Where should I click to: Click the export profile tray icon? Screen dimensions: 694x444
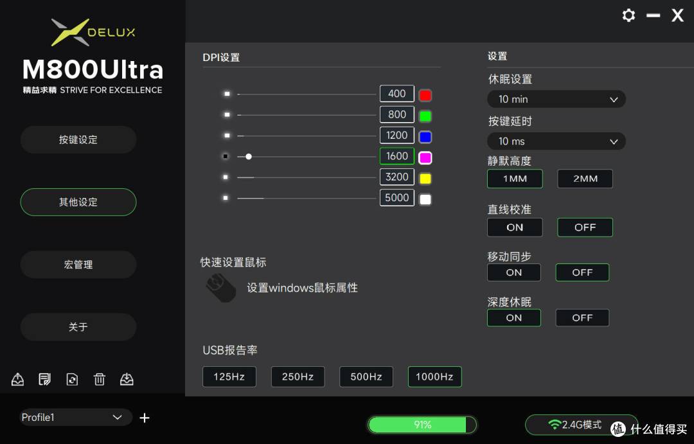pos(17,379)
